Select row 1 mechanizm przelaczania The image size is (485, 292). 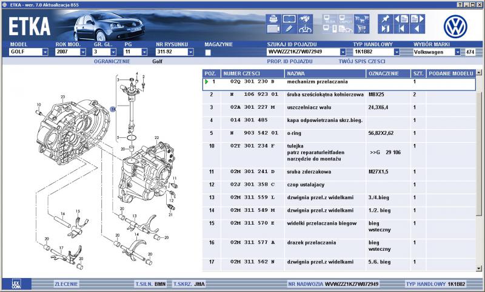(339, 84)
